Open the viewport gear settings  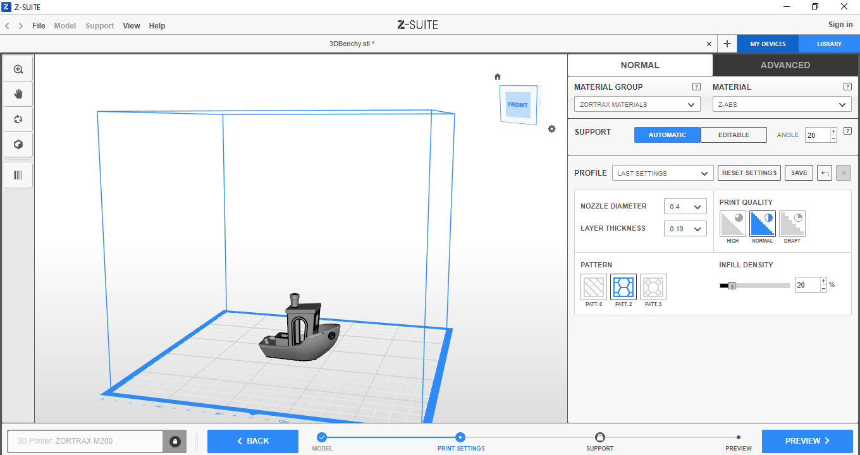click(x=551, y=129)
